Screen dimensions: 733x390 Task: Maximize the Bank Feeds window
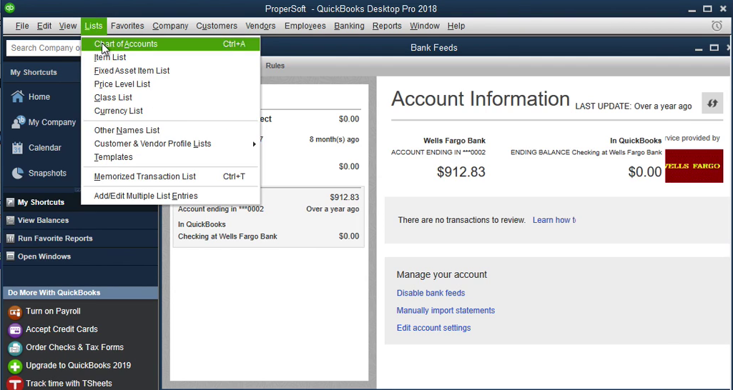click(714, 48)
